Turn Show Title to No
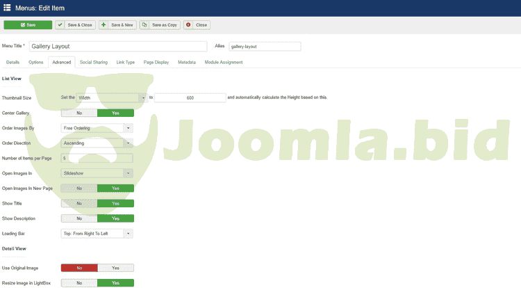Image resolution: width=521 pixels, height=288 pixels. pos(79,203)
